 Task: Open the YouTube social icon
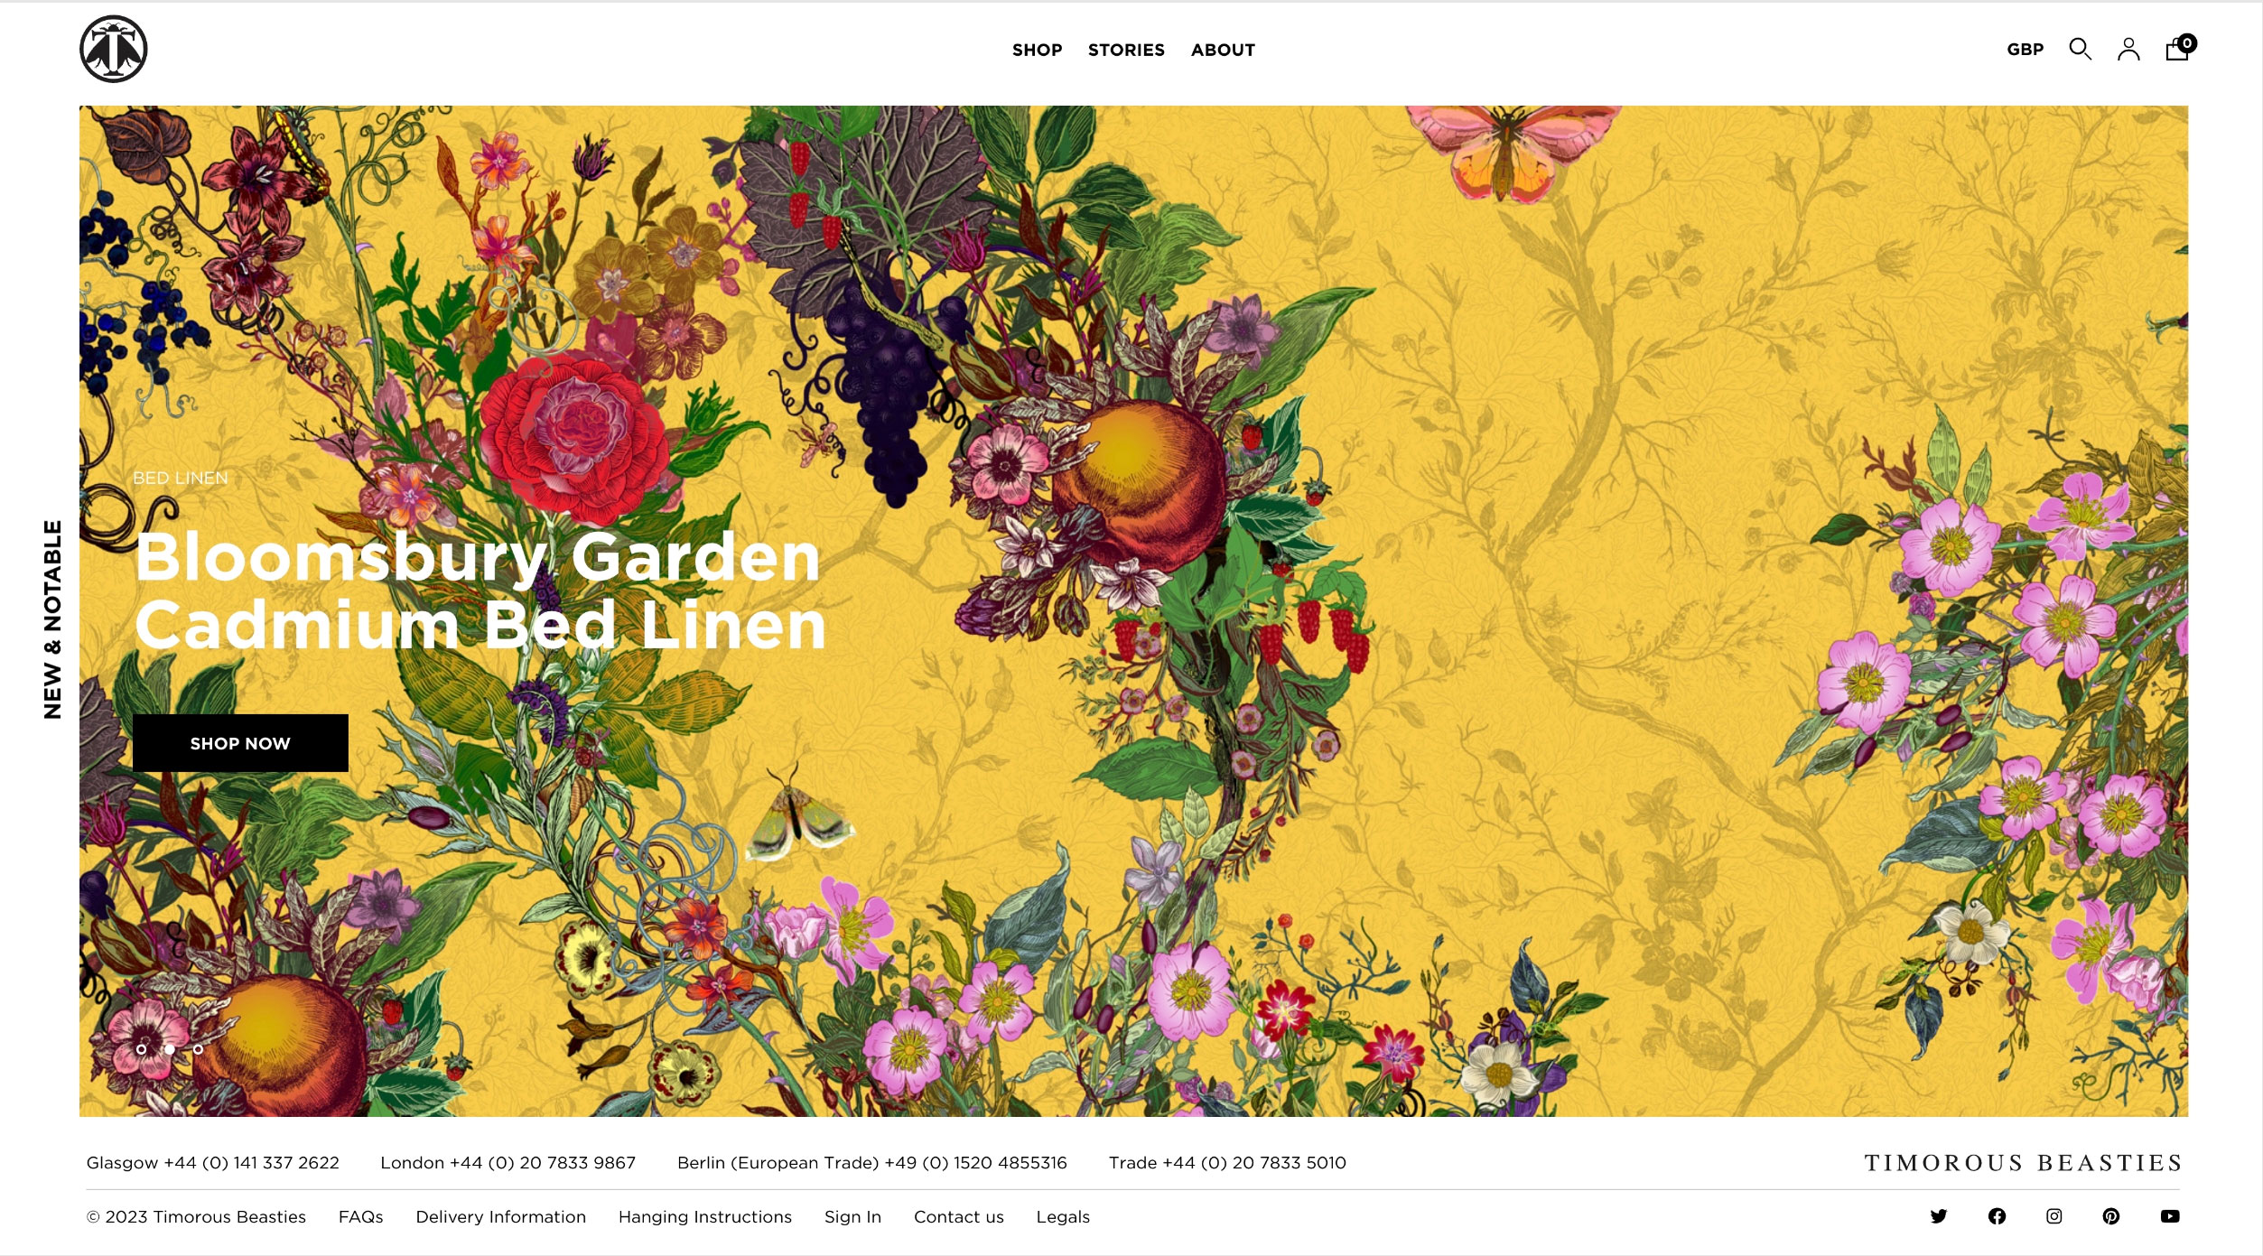click(2170, 1216)
